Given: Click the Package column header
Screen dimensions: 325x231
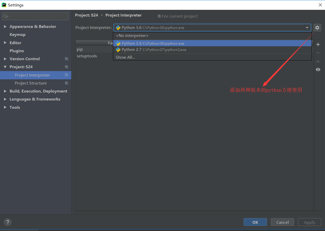Looking at the screenshot, I should (x=95, y=43).
